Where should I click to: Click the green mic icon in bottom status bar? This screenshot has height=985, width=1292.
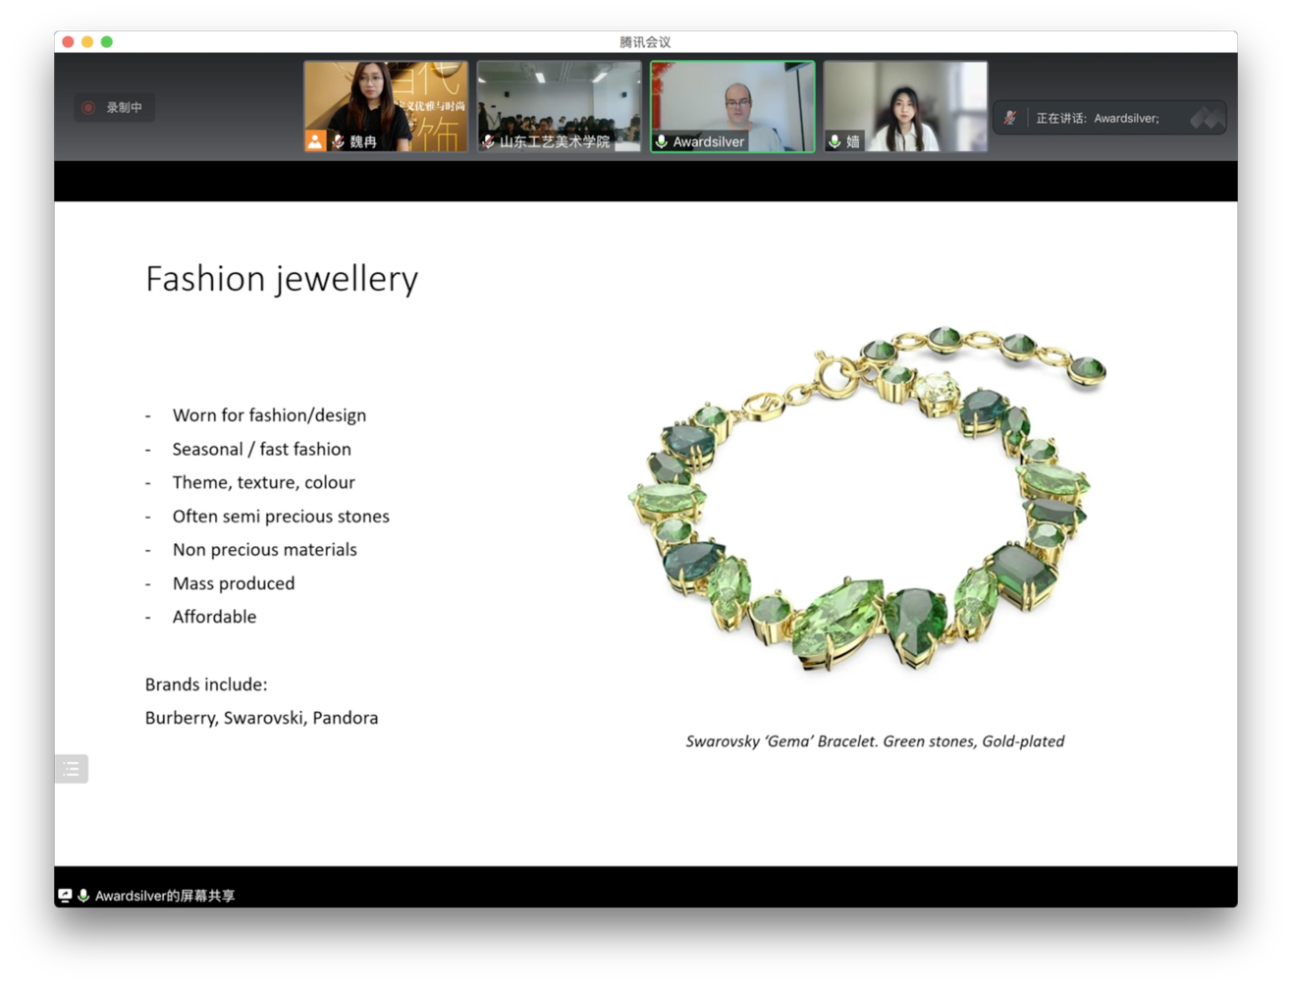83,896
